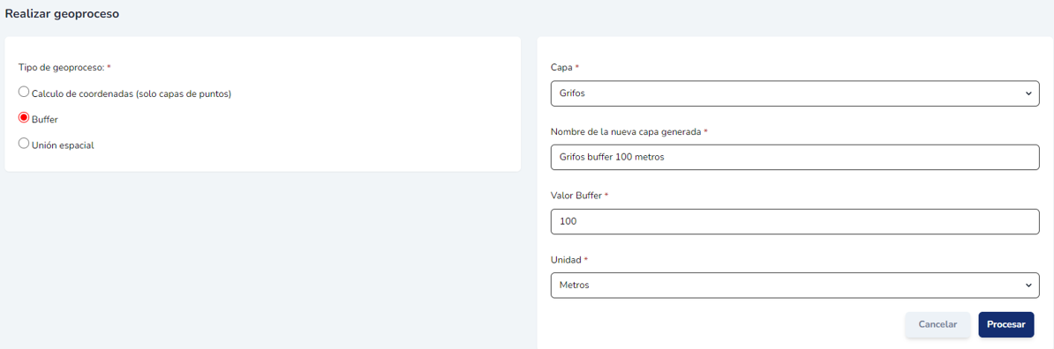The image size is (1054, 349).
Task: Focus the new layer name input field
Action: point(795,157)
